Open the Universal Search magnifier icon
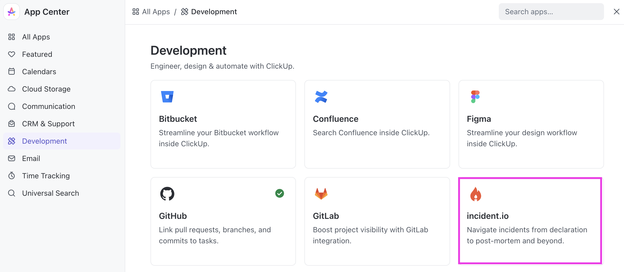624x272 pixels. [x=12, y=193]
